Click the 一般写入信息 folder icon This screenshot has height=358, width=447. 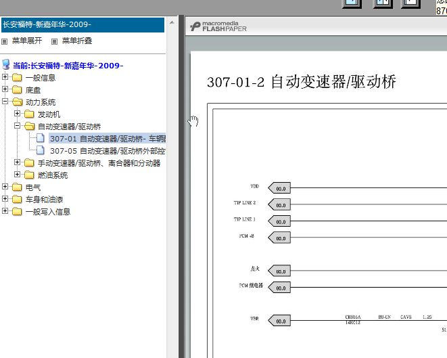tap(17, 212)
